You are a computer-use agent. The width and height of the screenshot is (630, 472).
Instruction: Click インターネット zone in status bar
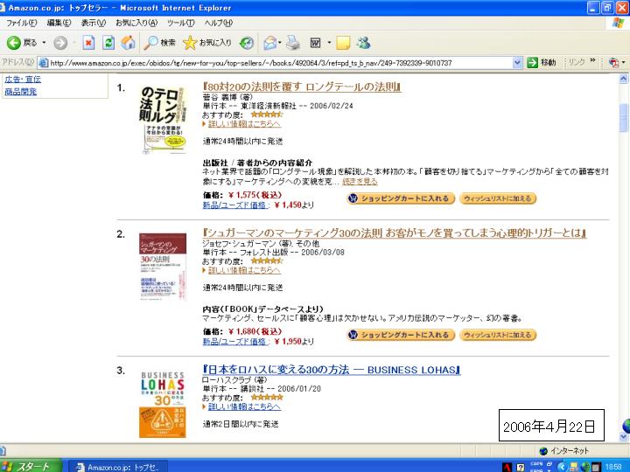[564, 451]
